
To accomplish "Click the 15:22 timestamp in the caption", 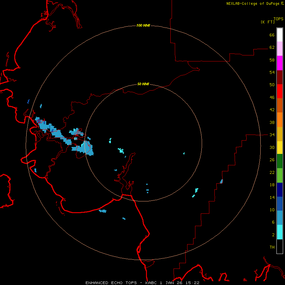I will [x=193, y=283].
